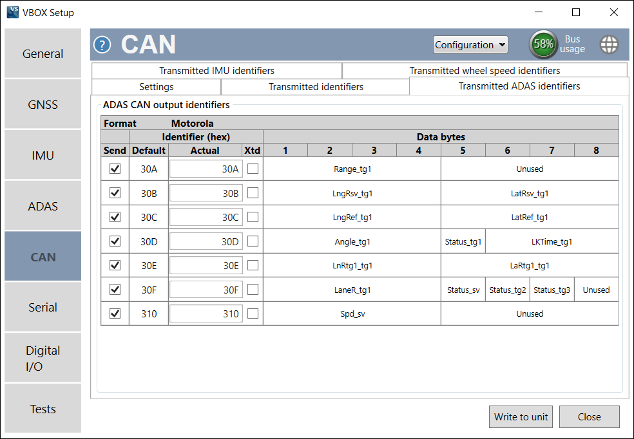This screenshot has width=634, height=439.
Task: Open the Serial settings section
Action: (x=43, y=307)
